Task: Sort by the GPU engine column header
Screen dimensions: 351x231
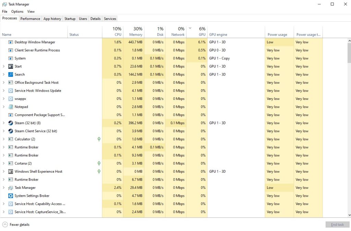Action: 236,32
